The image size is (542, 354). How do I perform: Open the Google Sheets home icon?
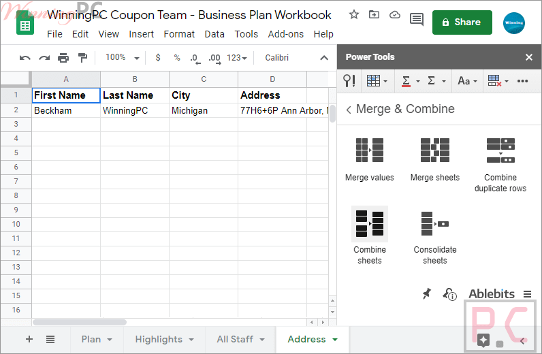25,23
